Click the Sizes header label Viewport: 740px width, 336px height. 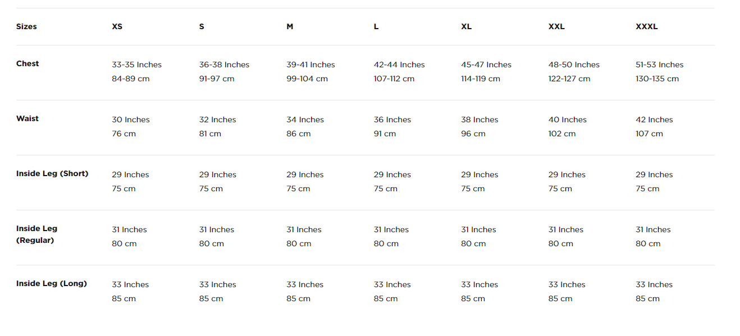pos(26,26)
